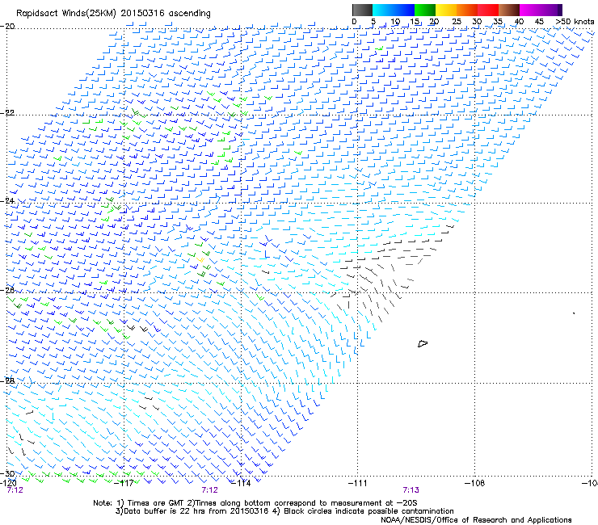Click the '-117' longitude axis label
Viewport: 598px width, 525px height.
coord(124,483)
